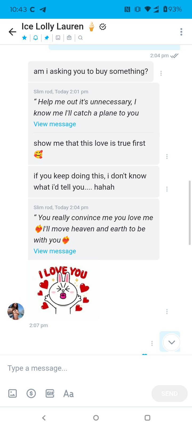Attach a photo using the image icon
This screenshot has height=429, width=192.
13,393
